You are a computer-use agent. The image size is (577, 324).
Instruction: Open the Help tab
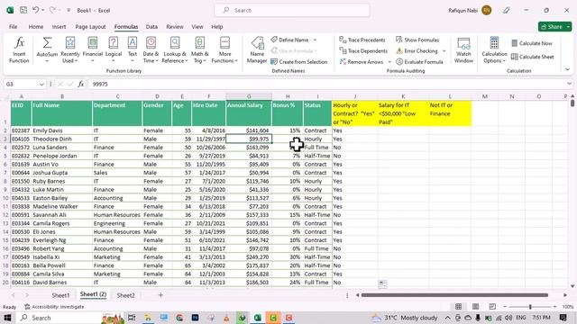tap(217, 27)
